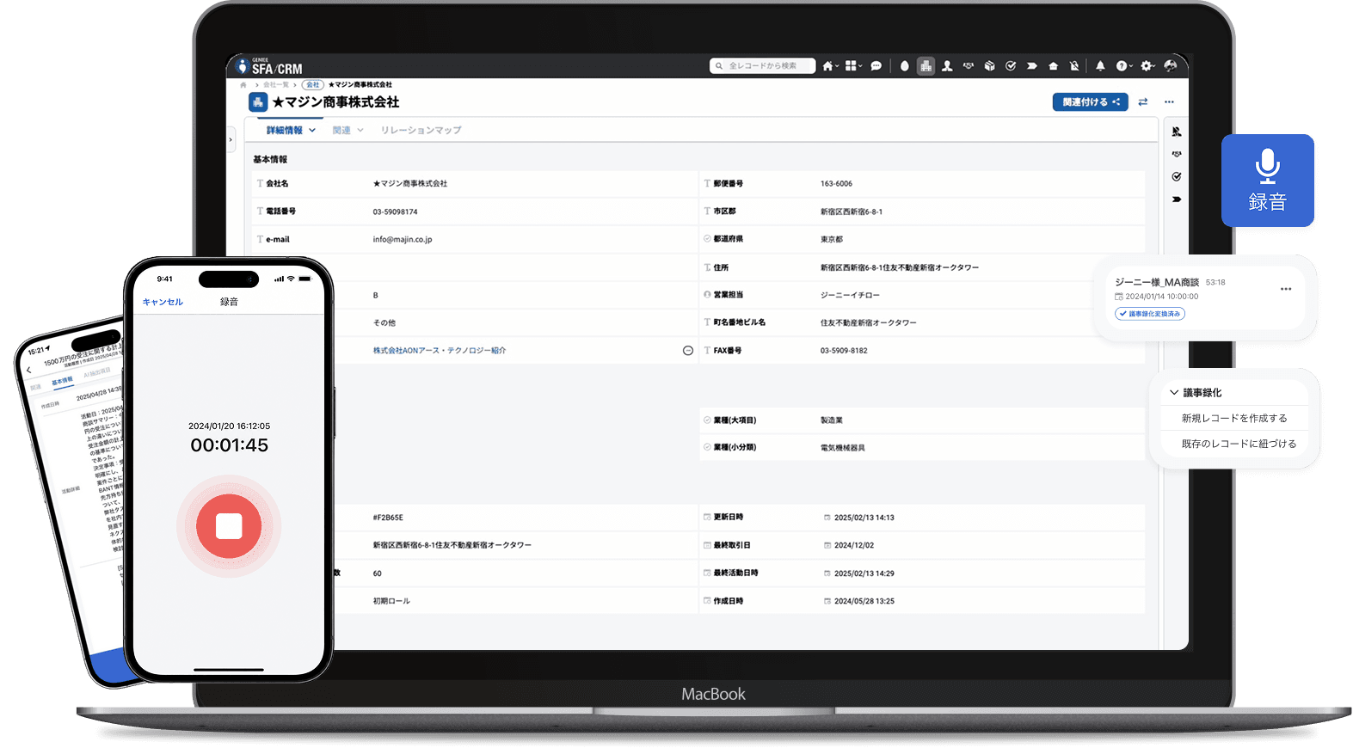Open the chat speech bubble icon
Viewport: 1353px width, 748px height.
click(876, 66)
